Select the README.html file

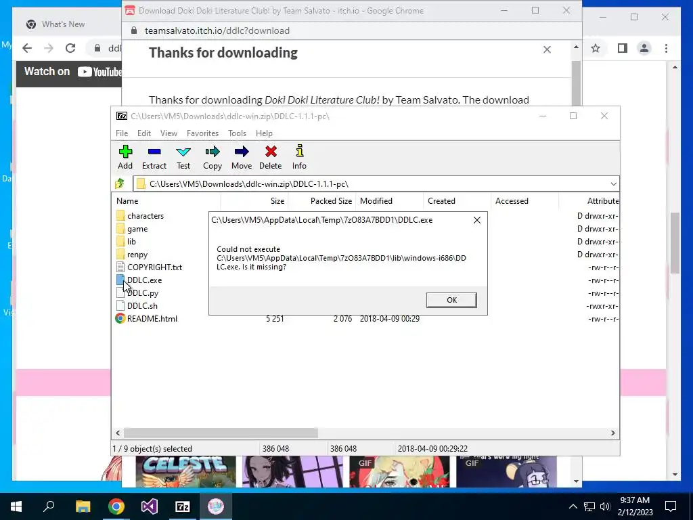coord(147,318)
